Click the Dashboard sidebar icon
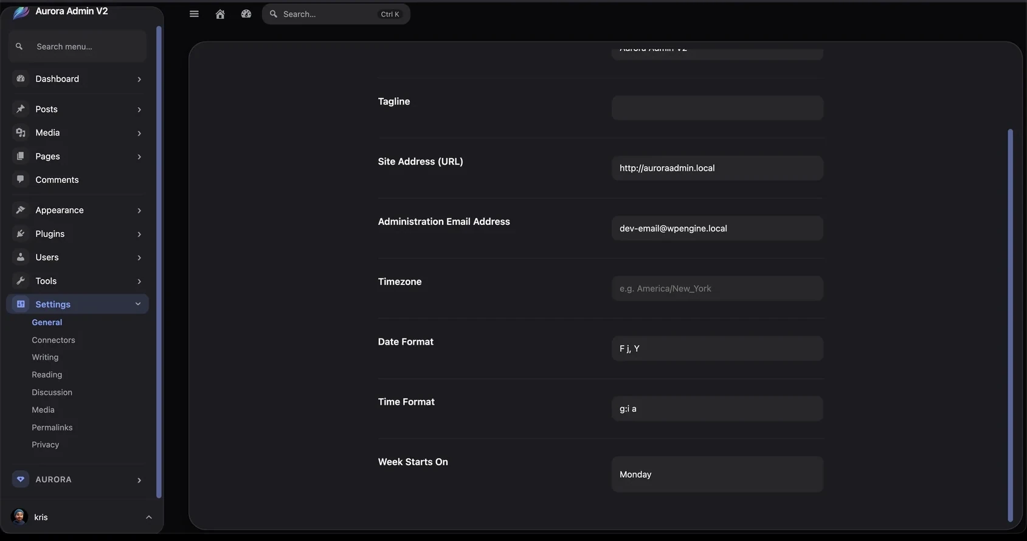Viewport: 1027px width, 541px height. [21, 79]
